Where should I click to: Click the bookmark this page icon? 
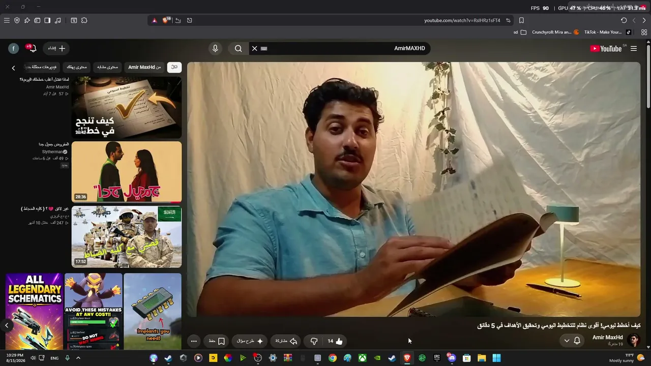tap(521, 20)
